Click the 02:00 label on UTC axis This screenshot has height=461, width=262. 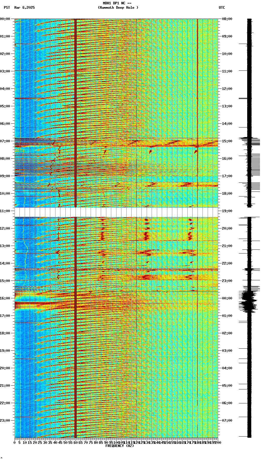pyautogui.click(x=227, y=333)
